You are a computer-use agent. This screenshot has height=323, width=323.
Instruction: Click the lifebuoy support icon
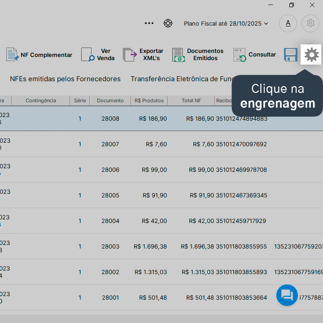point(168,23)
